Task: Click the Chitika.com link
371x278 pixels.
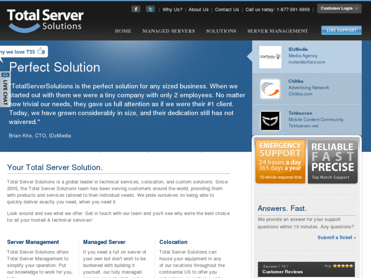Action: tap(300, 94)
